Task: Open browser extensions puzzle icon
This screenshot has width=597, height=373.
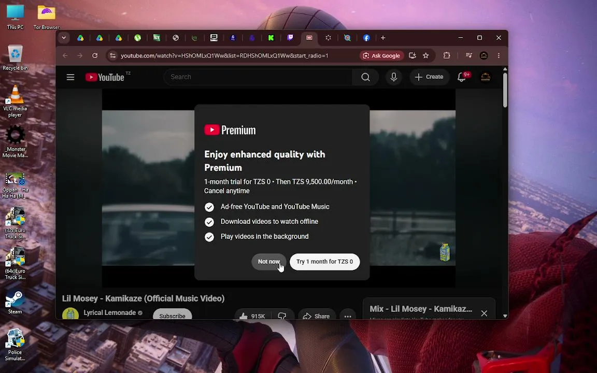Action: [447, 55]
